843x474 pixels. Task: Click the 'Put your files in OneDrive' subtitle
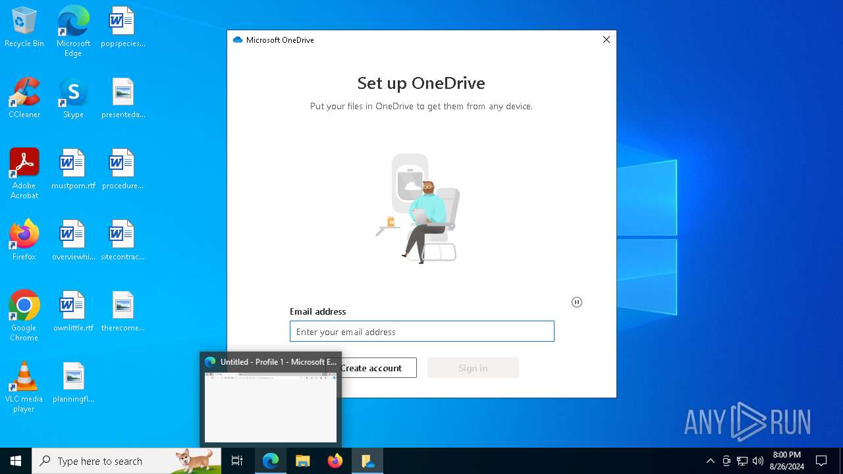(x=421, y=106)
